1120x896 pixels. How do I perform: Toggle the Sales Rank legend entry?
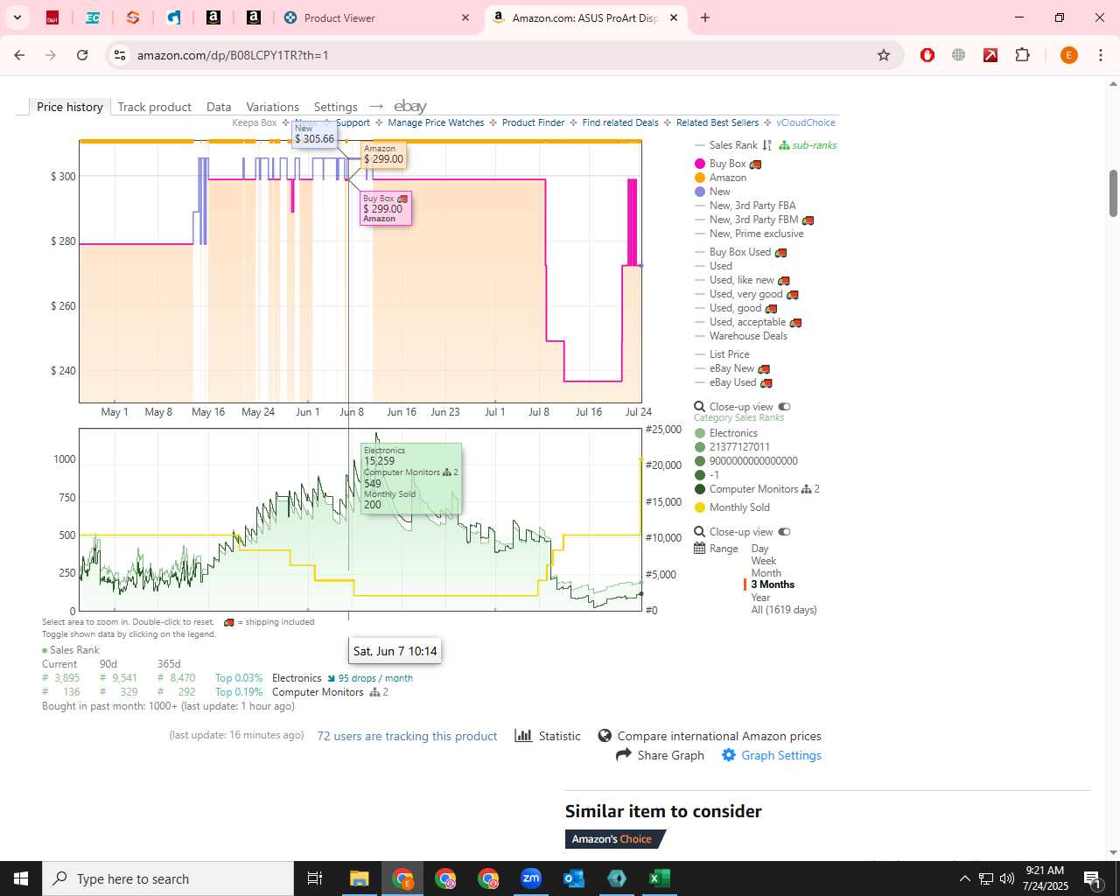(733, 145)
